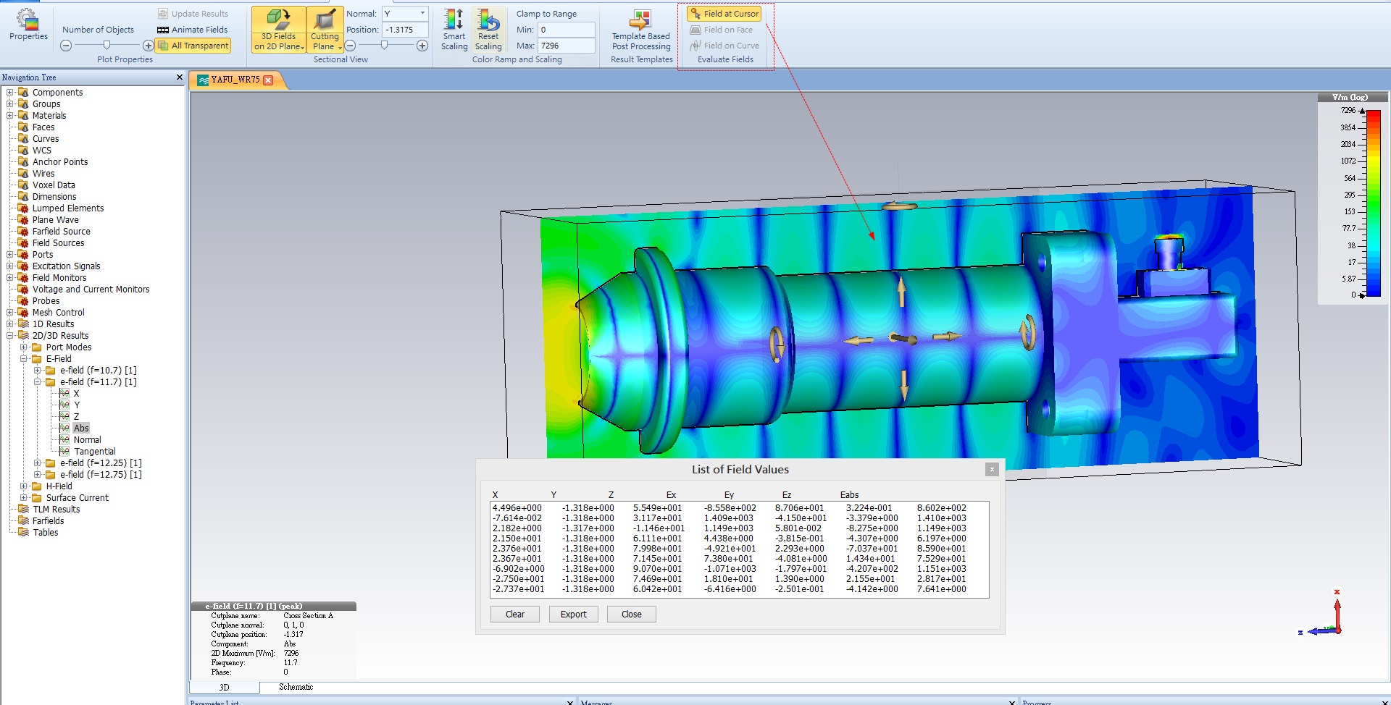Expand the Components tree node
The height and width of the screenshot is (705, 1391).
coord(10,93)
